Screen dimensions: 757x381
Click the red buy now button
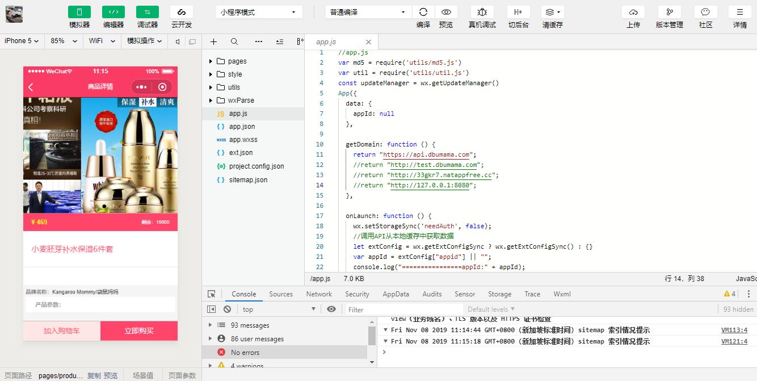139,331
